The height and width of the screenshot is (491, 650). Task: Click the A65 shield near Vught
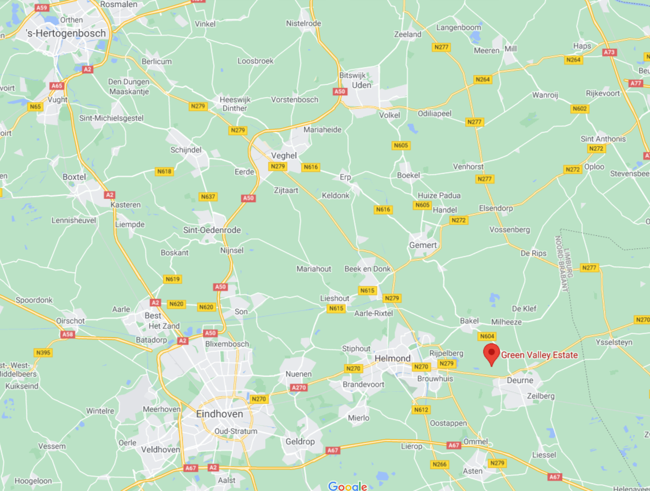[x=57, y=85]
